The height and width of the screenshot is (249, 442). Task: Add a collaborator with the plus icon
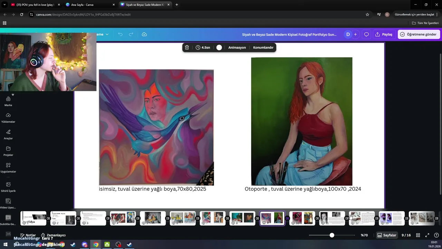(x=355, y=34)
